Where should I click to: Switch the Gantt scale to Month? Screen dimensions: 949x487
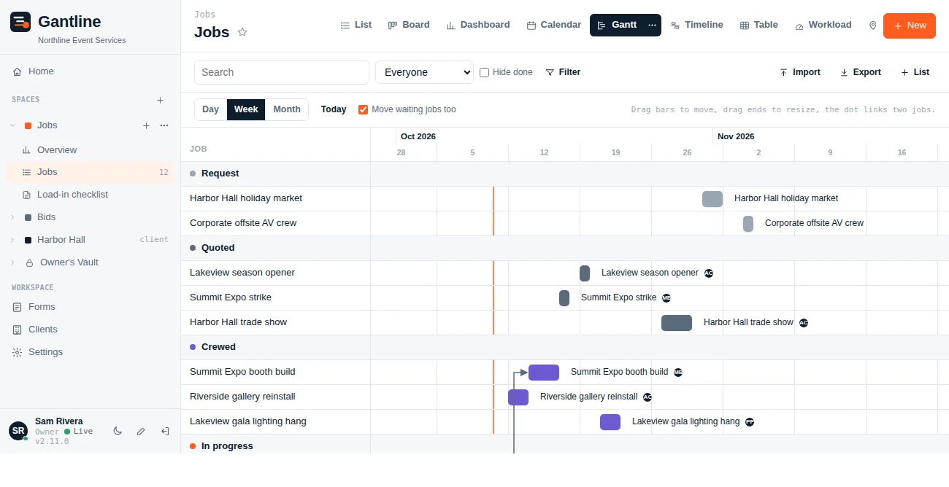click(x=287, y=109)
